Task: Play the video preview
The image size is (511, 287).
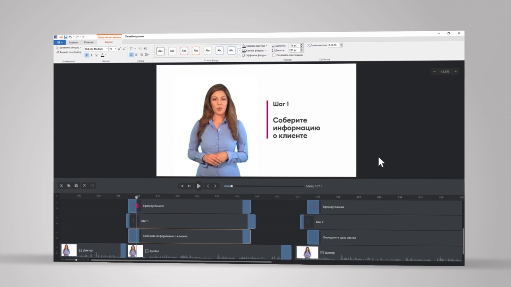Action: tap(198, 186)
